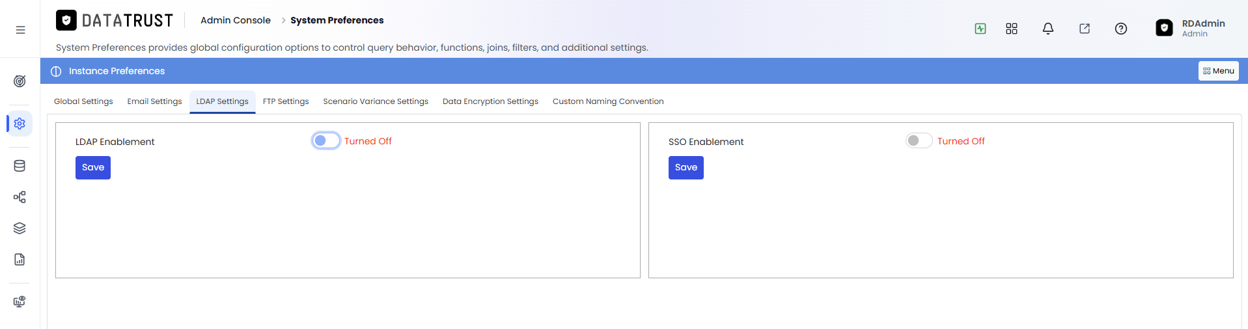Toggle the LDAP Enablement switch
This screenshot has height=329, width=1248.
[326, 140]
